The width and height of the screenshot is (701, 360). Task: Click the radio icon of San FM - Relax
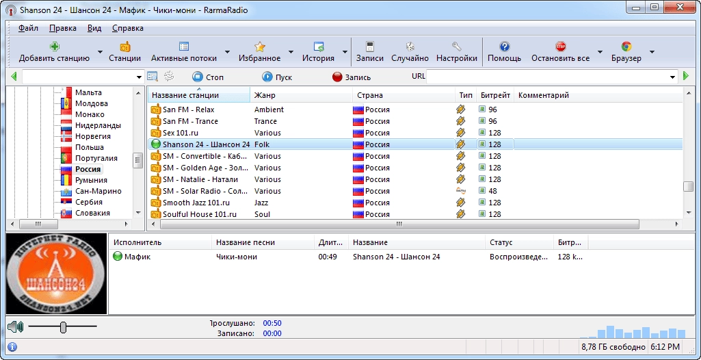[155, 110]
